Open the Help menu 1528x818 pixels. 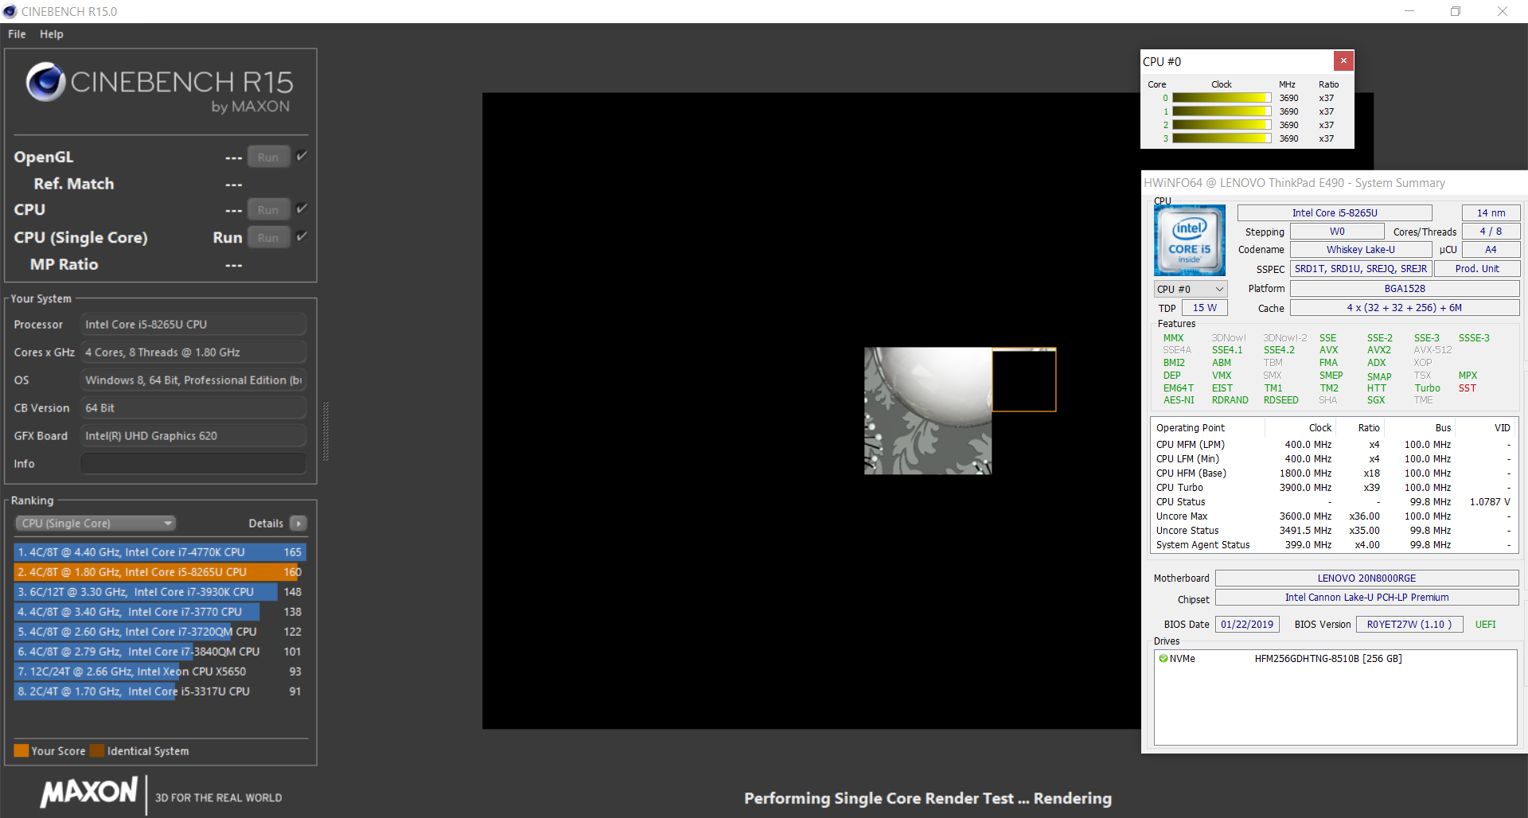[x=52, y=34]
